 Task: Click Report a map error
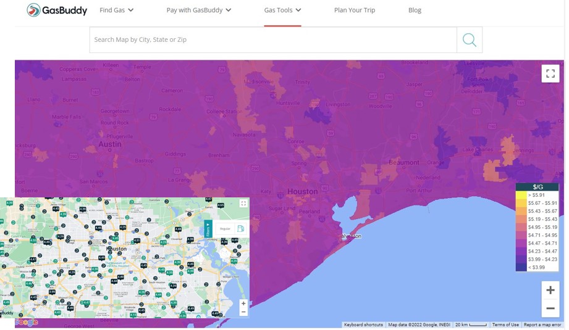click(x=542, y=324)
